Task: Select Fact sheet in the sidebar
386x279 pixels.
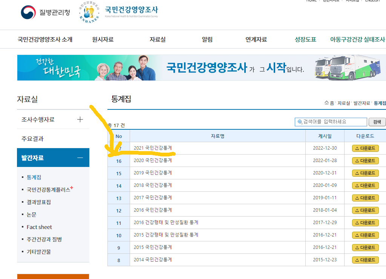Action: pos(39,227)
